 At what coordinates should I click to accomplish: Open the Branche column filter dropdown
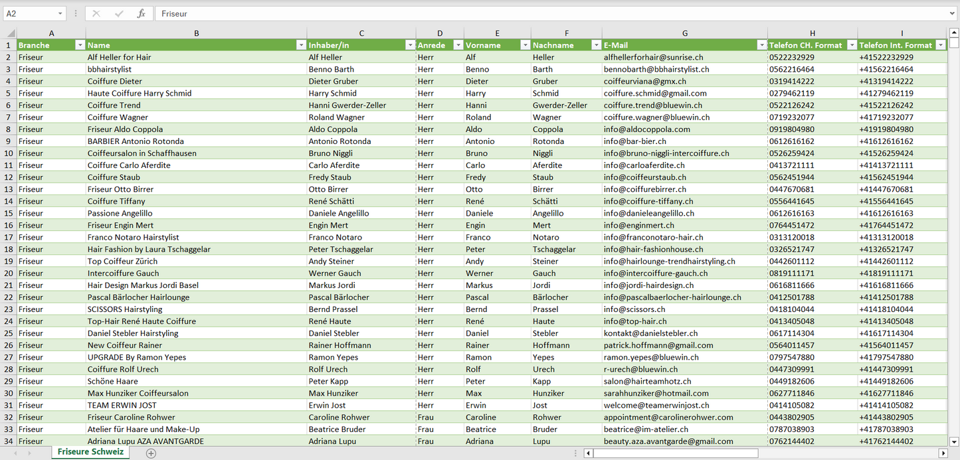tap(80, 45)
